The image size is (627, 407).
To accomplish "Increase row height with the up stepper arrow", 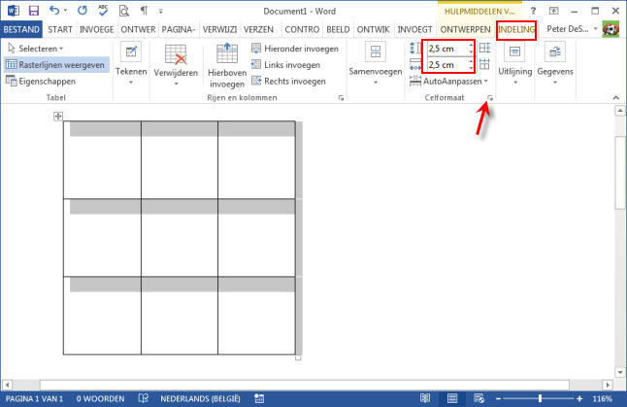I will click(x=471, y=46).
